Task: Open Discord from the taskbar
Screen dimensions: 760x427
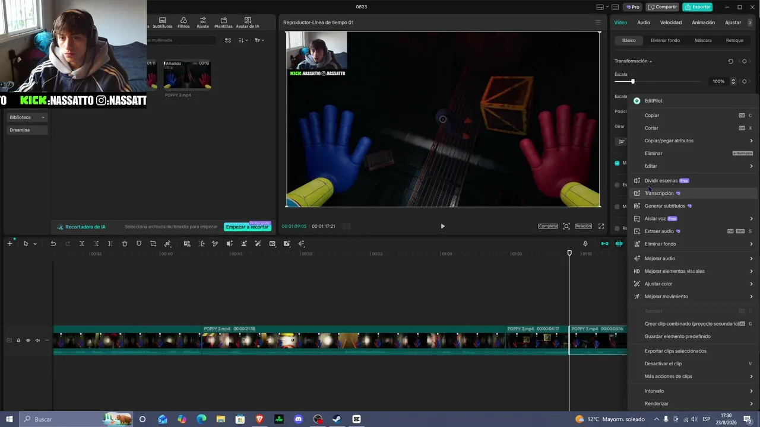Action: tap(298, 419)
